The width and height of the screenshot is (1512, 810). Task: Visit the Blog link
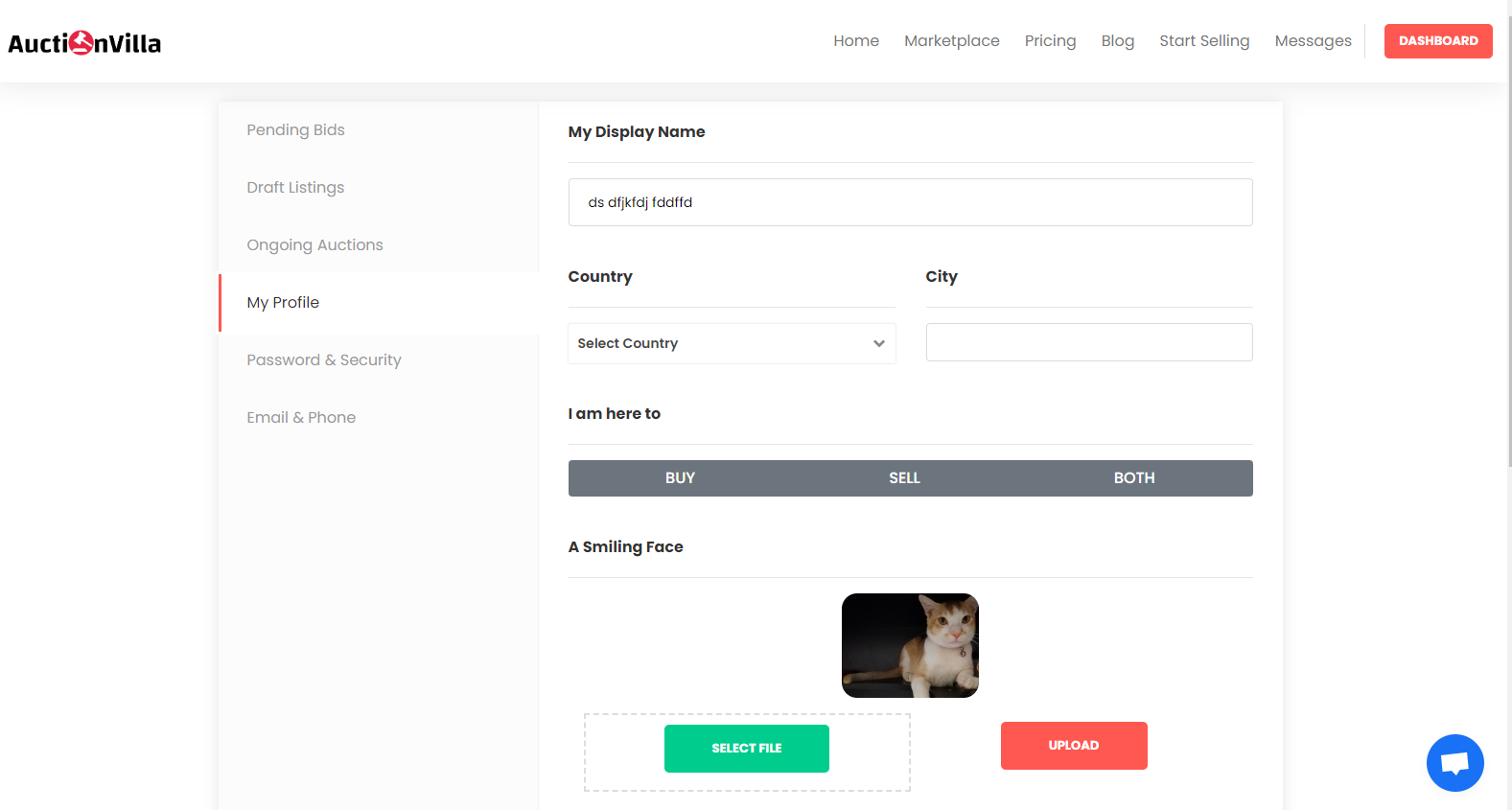tap(1118, 41)
